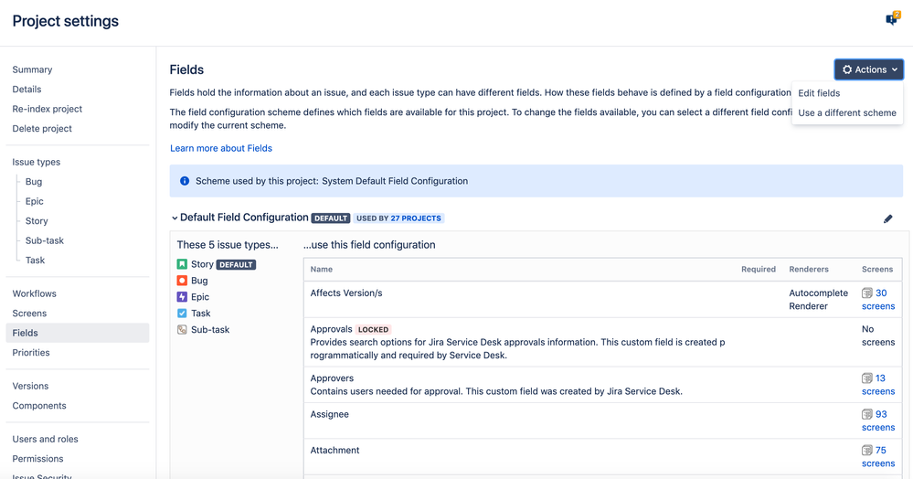The height and width of the screenshot is (479, 913).
Task: Open the feedback notifications icon
Action: tap(892, 19)
